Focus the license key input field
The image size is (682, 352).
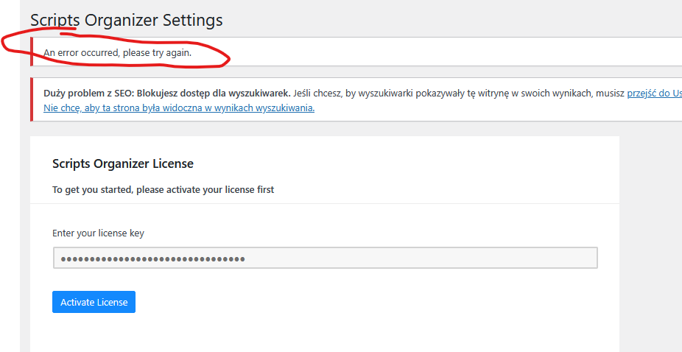(x=326, y=258)
